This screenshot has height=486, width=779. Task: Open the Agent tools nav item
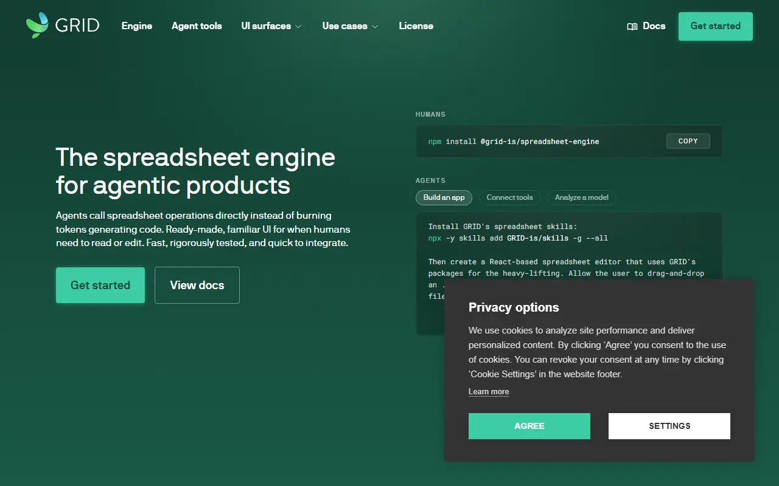pyautogui.click(x=197, y=26)
